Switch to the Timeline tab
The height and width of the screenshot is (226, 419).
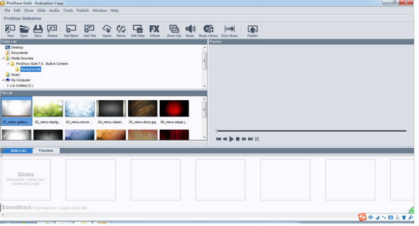click(x=46, y=150)
